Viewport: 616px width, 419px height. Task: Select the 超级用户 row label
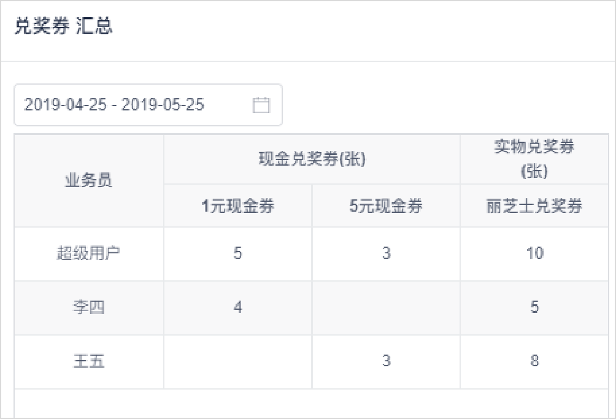point(89,253)
